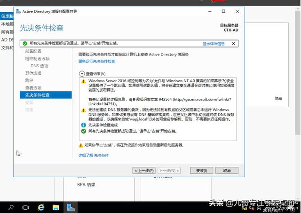The height and width of the screenshot is (213, 301).
Task: Open AD DS in Server Manager sidebar
Action: click(7, 39)
